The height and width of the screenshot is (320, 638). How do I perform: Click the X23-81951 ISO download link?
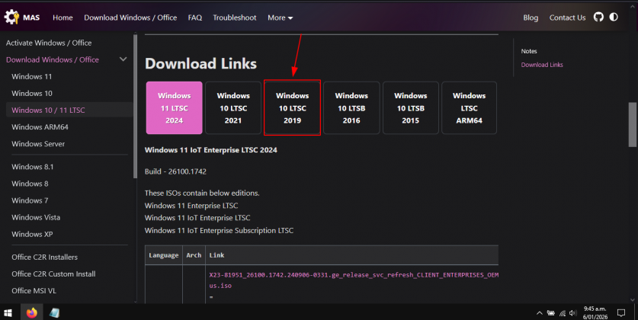[x=354, y=274]
